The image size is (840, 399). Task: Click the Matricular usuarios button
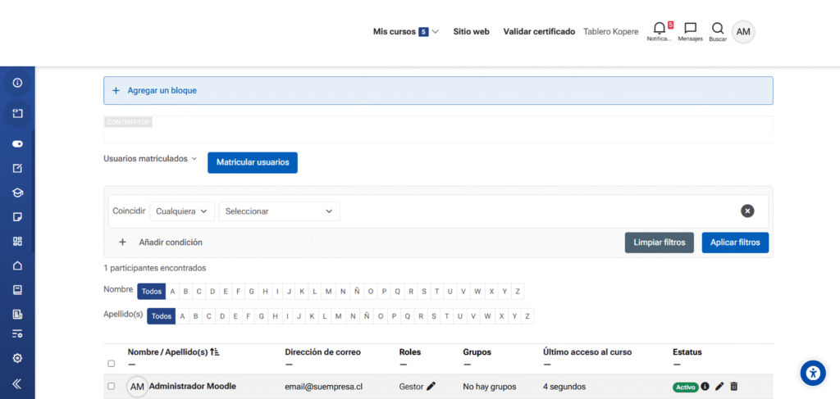[x=253, y=162]
